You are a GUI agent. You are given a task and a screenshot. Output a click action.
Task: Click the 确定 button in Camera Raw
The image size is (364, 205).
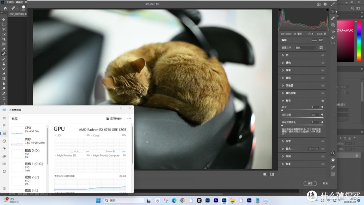pos(310,183)
